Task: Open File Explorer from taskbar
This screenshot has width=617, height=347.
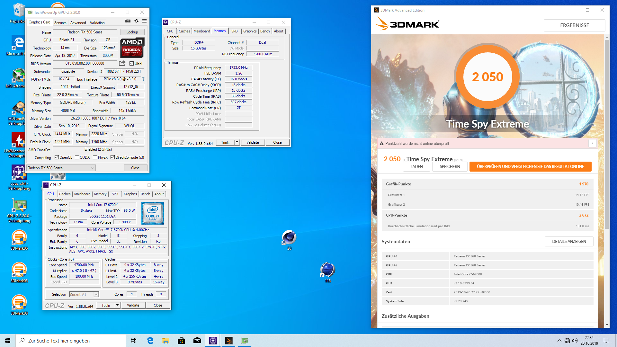Action: (166, 341)
